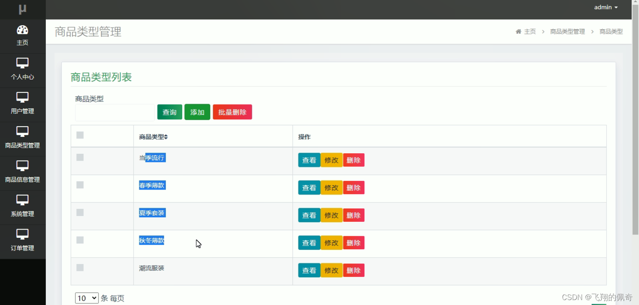Click the 春季薄款 cell text
The height and width of the screenshot is (305, 639).
click(152, 185)
